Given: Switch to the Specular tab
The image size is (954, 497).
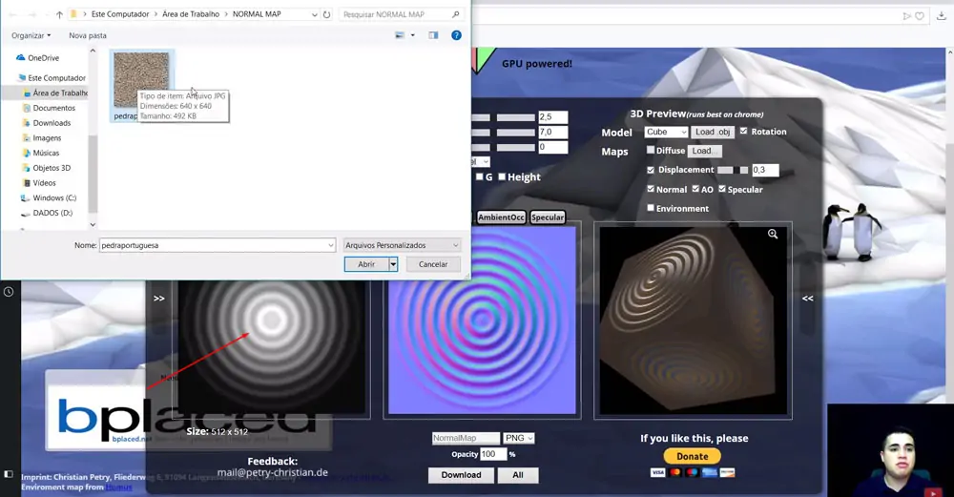Looking at the screenshot, I should click(548, 217).
